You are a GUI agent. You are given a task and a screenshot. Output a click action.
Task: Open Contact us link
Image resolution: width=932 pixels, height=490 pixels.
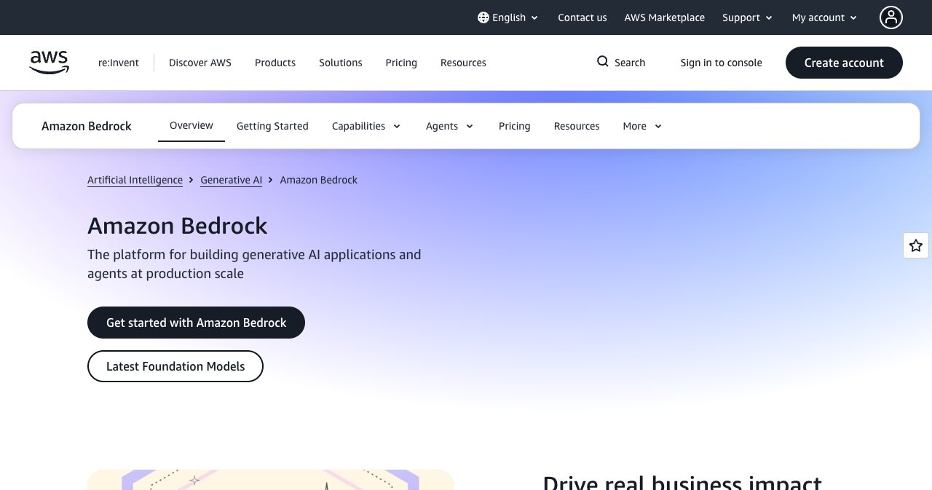(x=582, y=17)
